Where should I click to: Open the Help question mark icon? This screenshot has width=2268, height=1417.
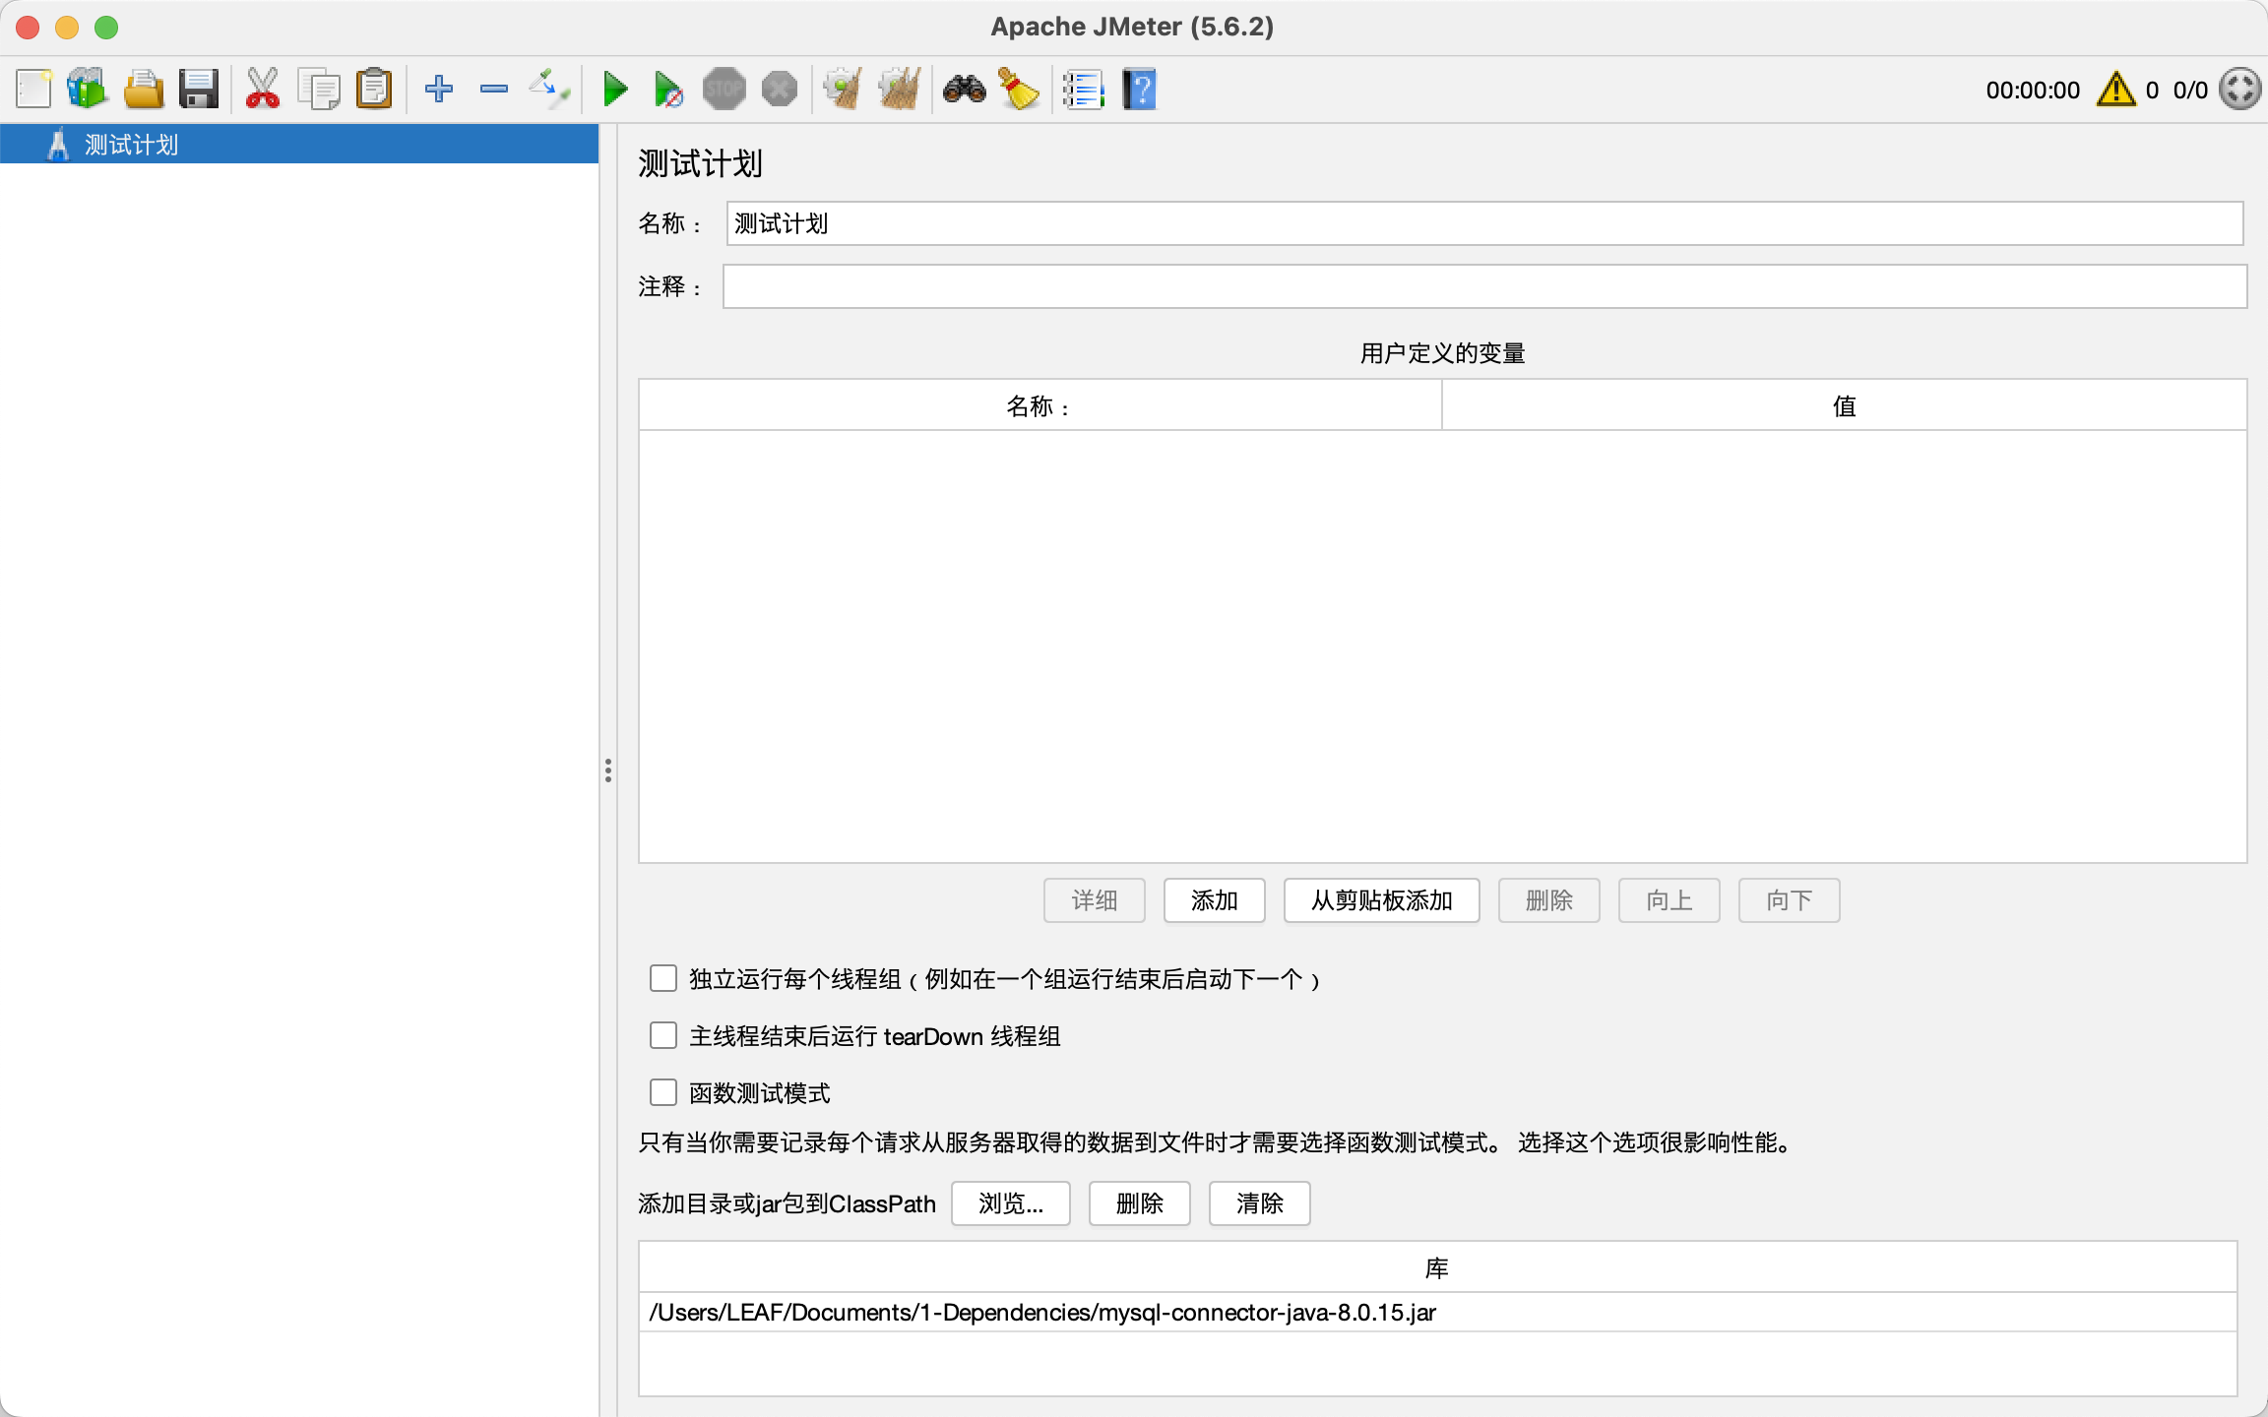coord(1139,90)
